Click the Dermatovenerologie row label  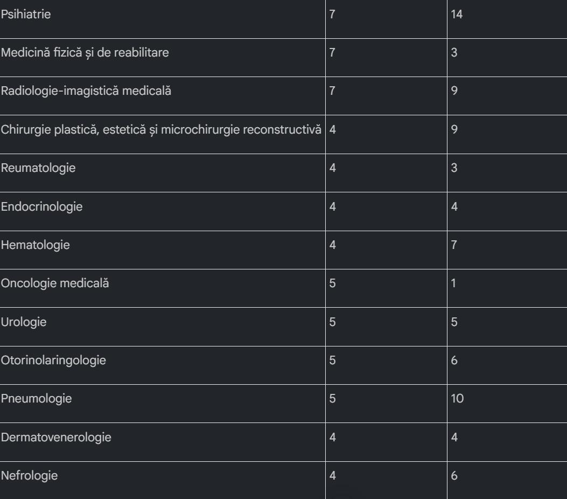pos(55,438)
